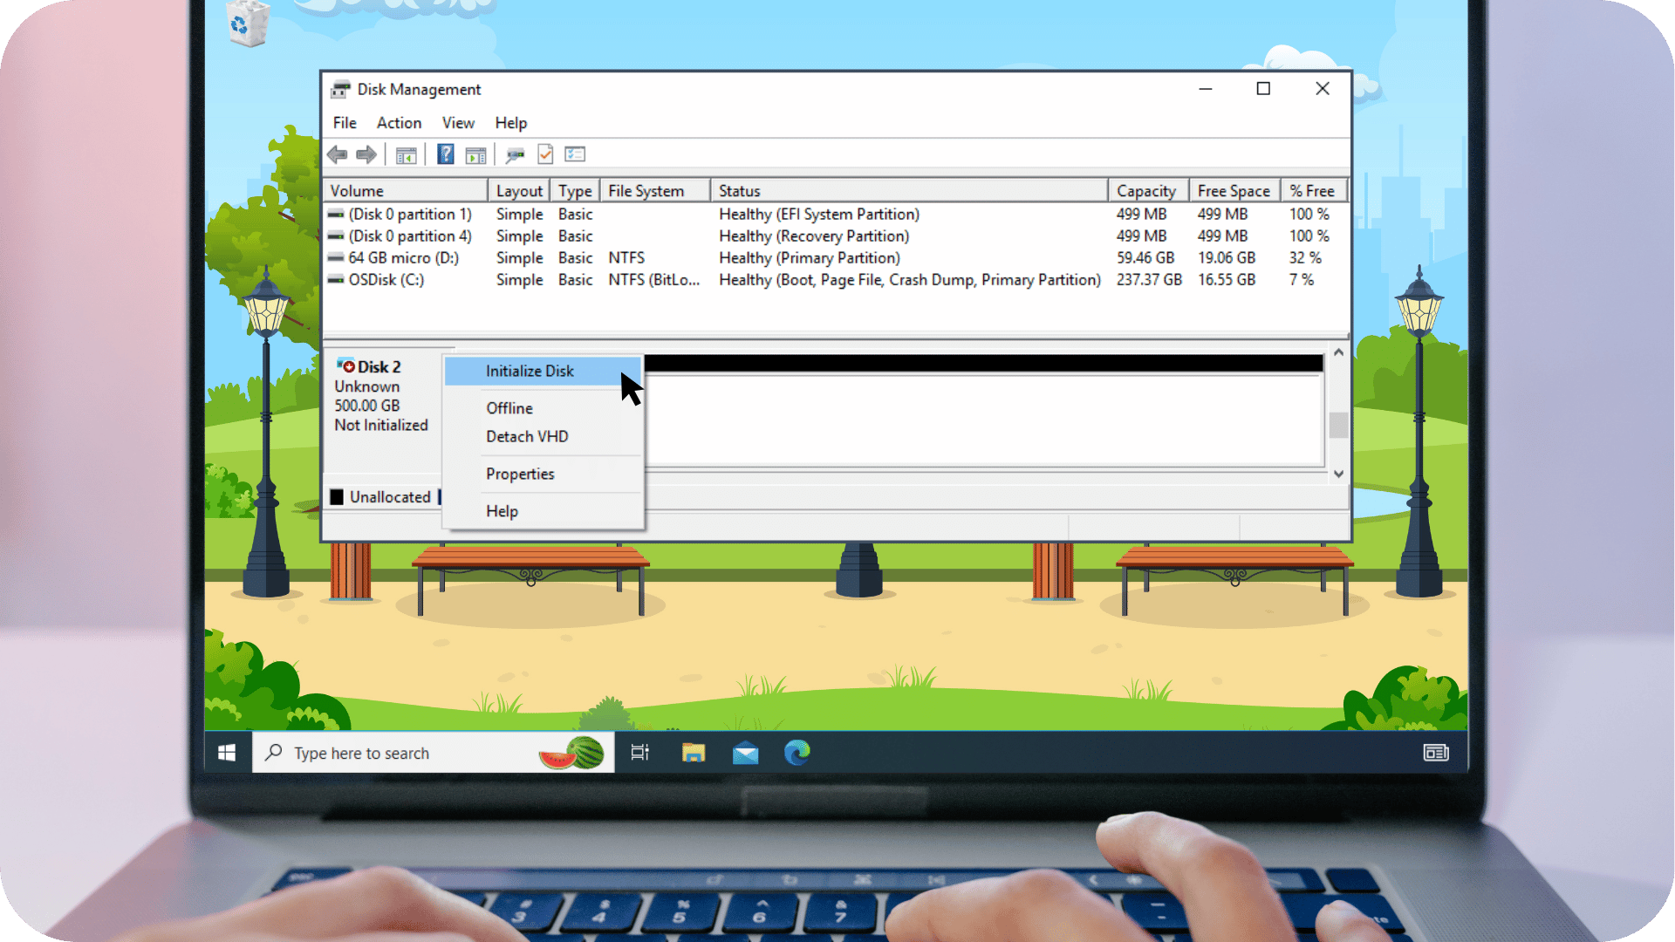
Task: Set Disk 2 to Offline via context menu
Action: pos(509,407)
